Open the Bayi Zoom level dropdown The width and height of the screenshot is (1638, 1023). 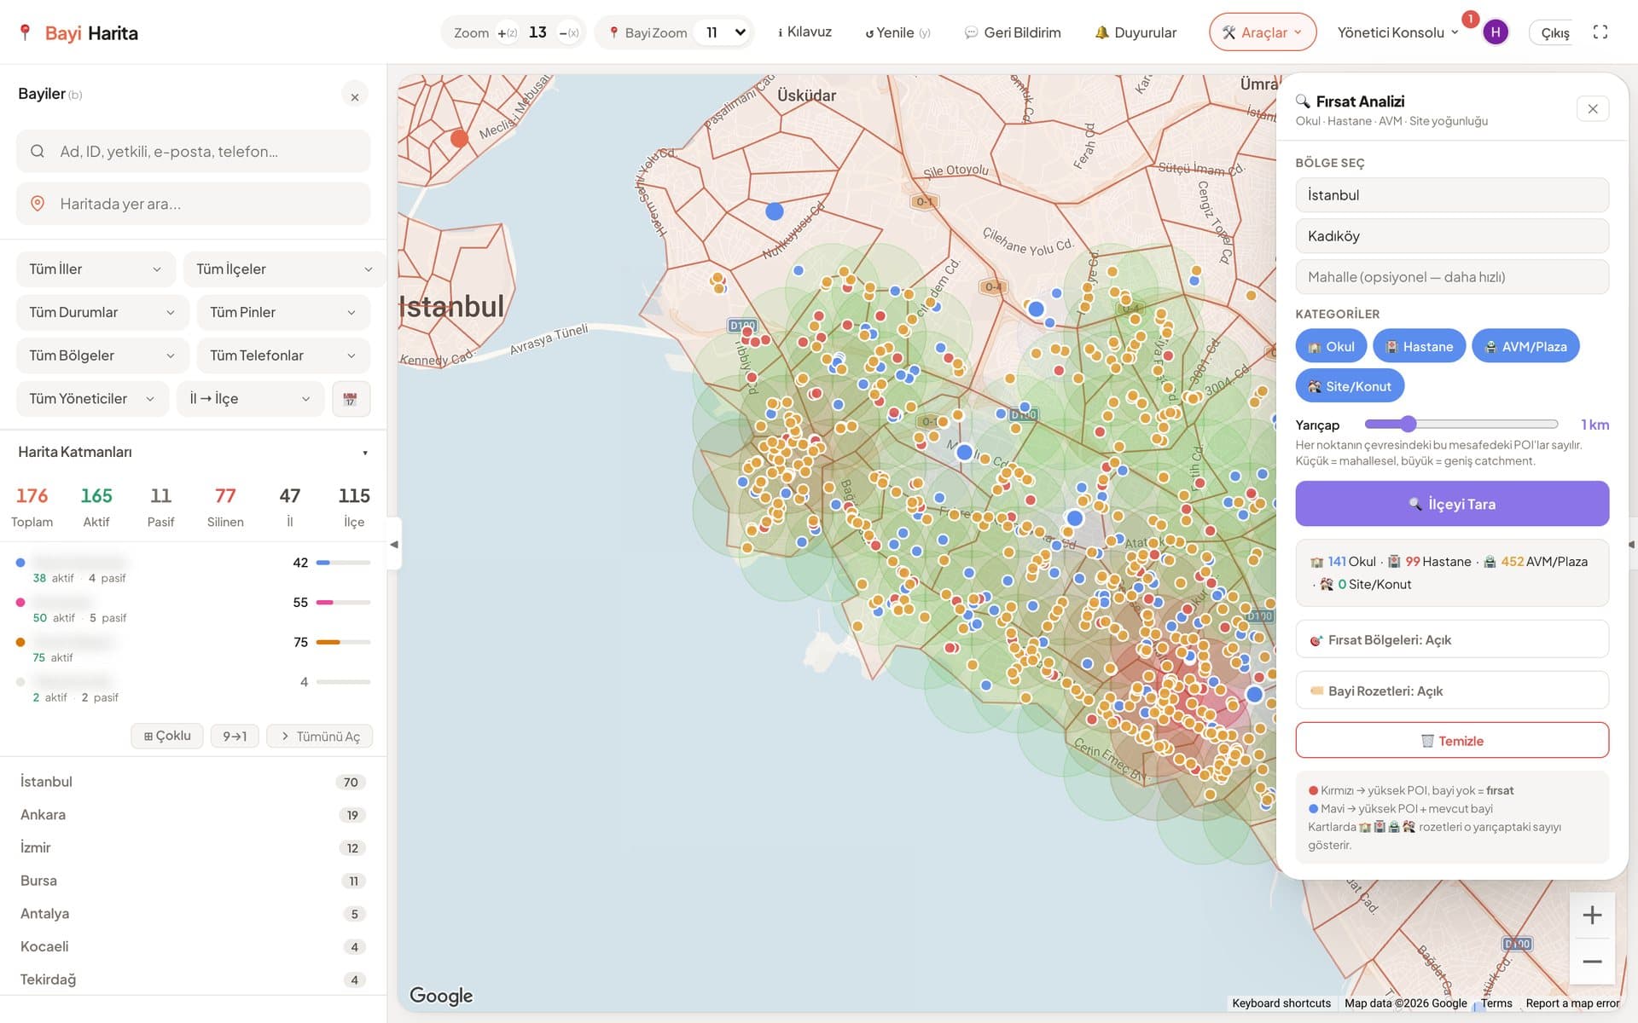pos(722,32)
